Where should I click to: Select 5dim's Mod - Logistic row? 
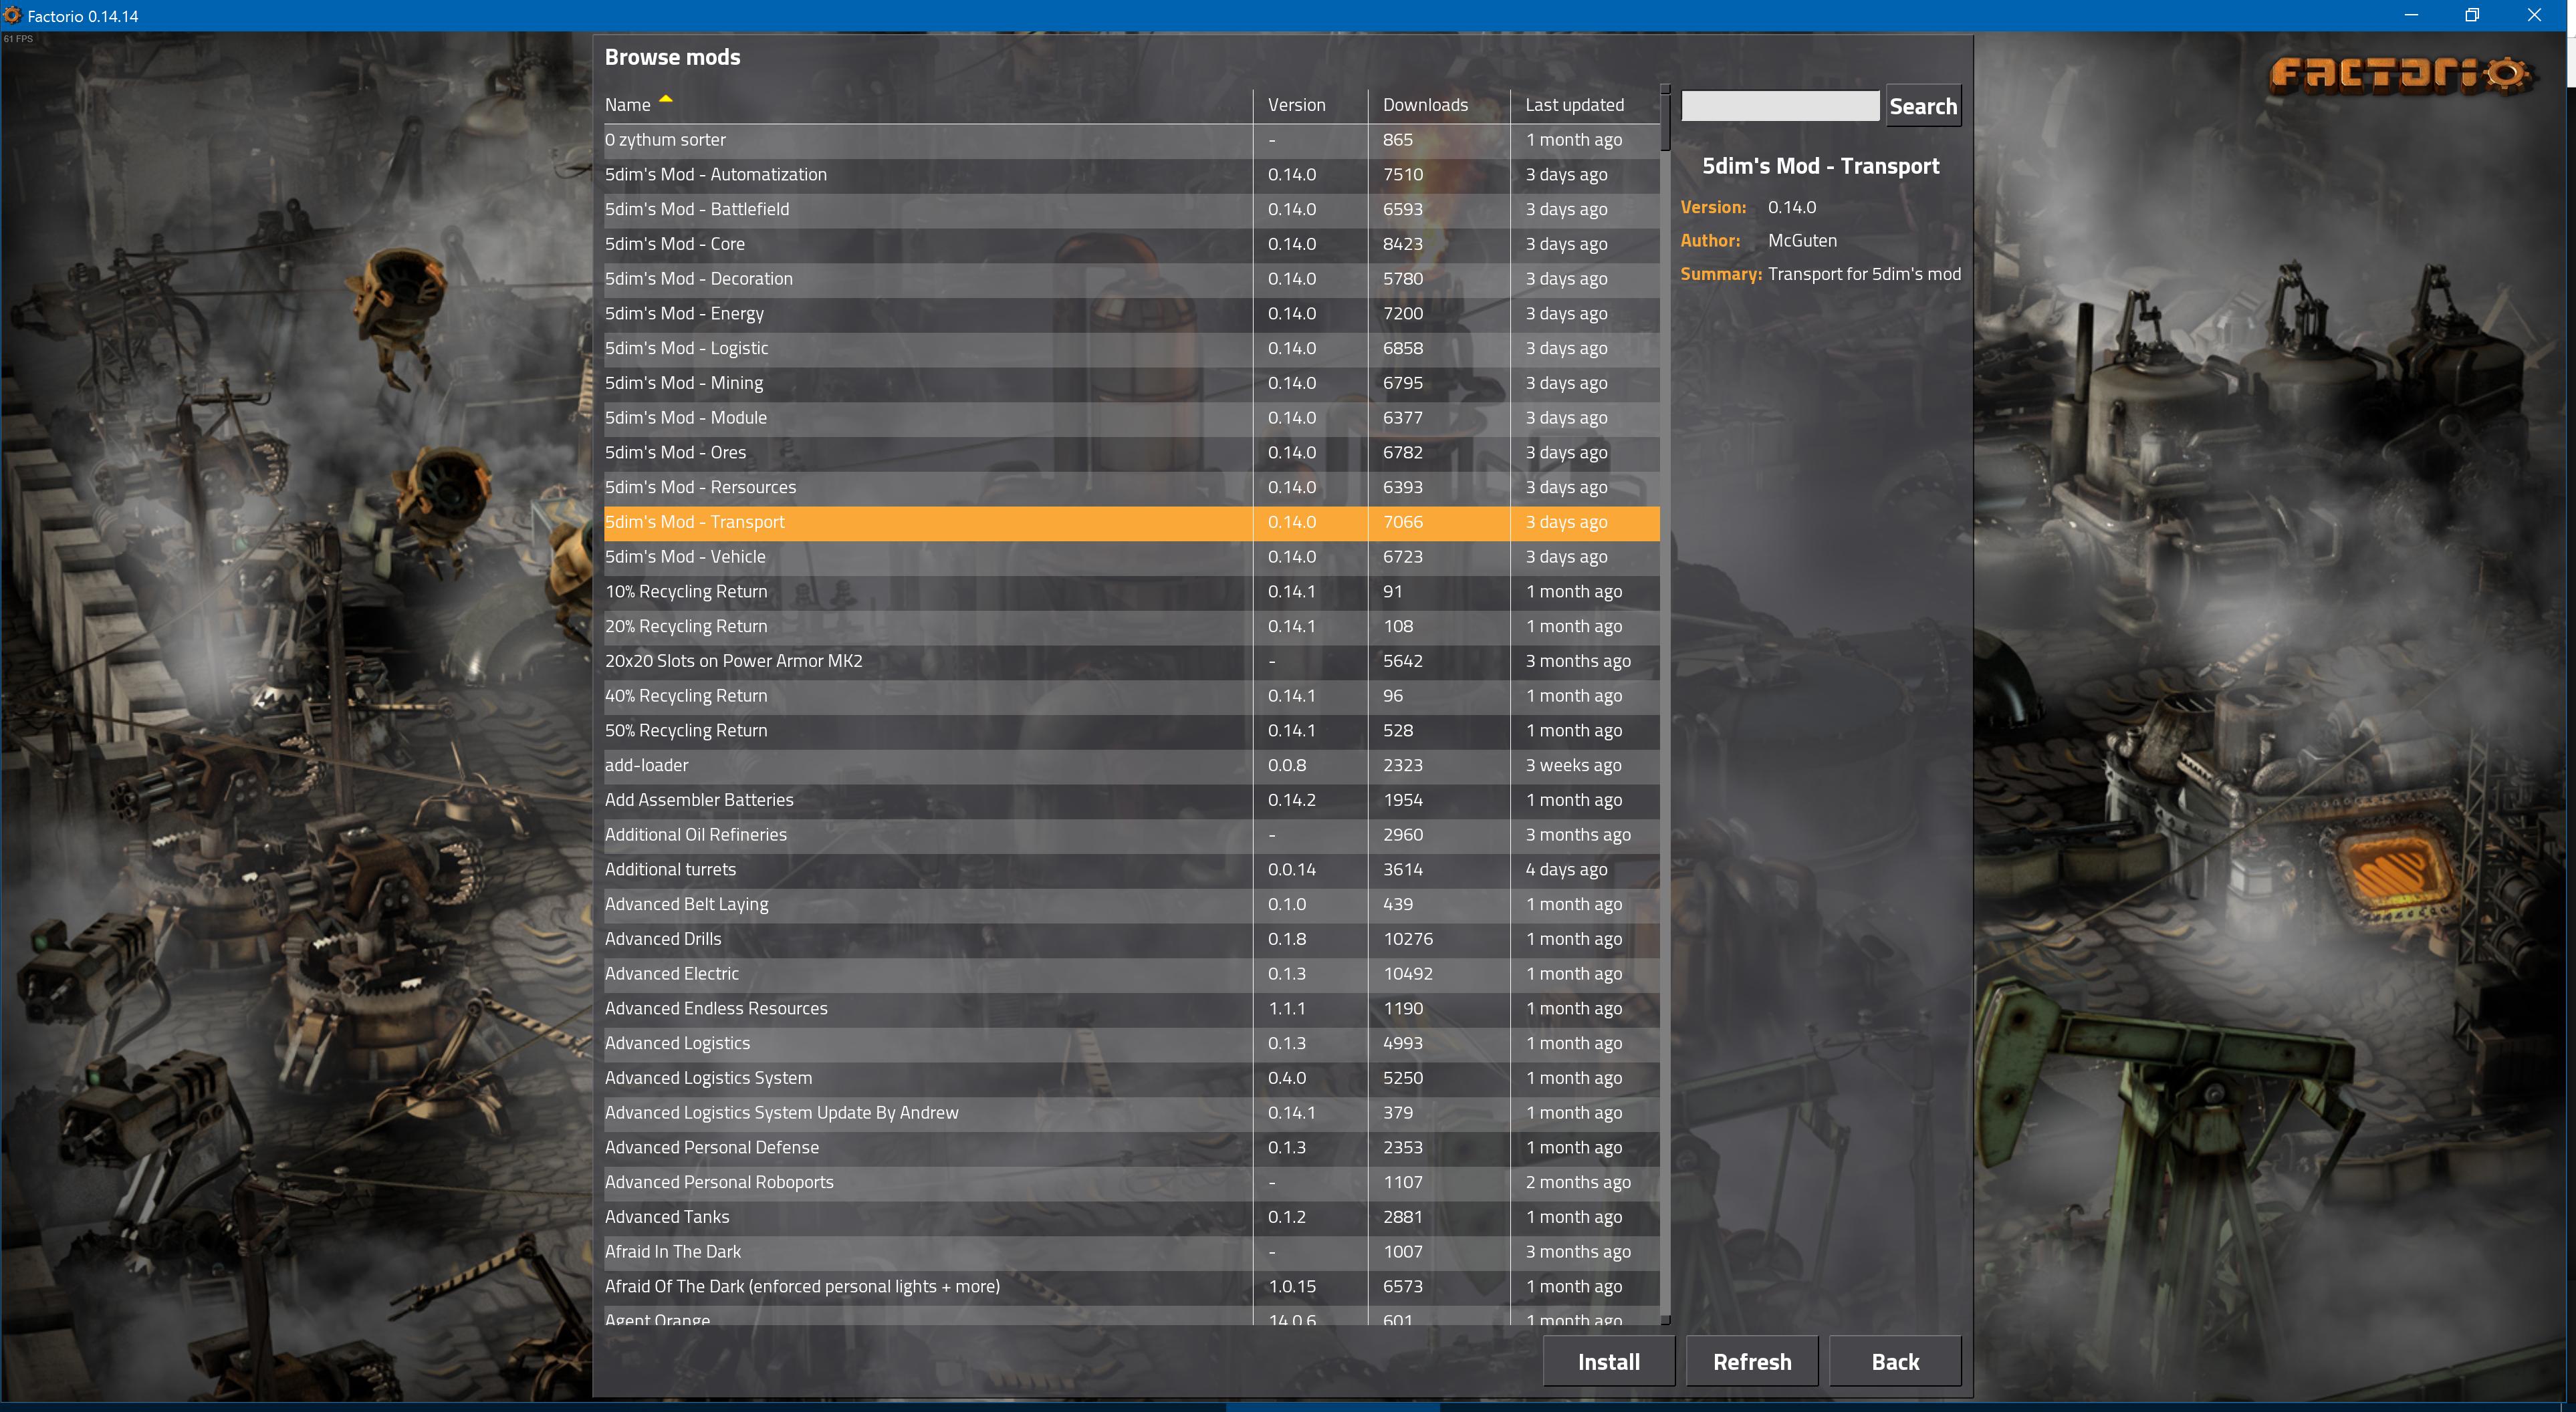[x=1131, y=349]
